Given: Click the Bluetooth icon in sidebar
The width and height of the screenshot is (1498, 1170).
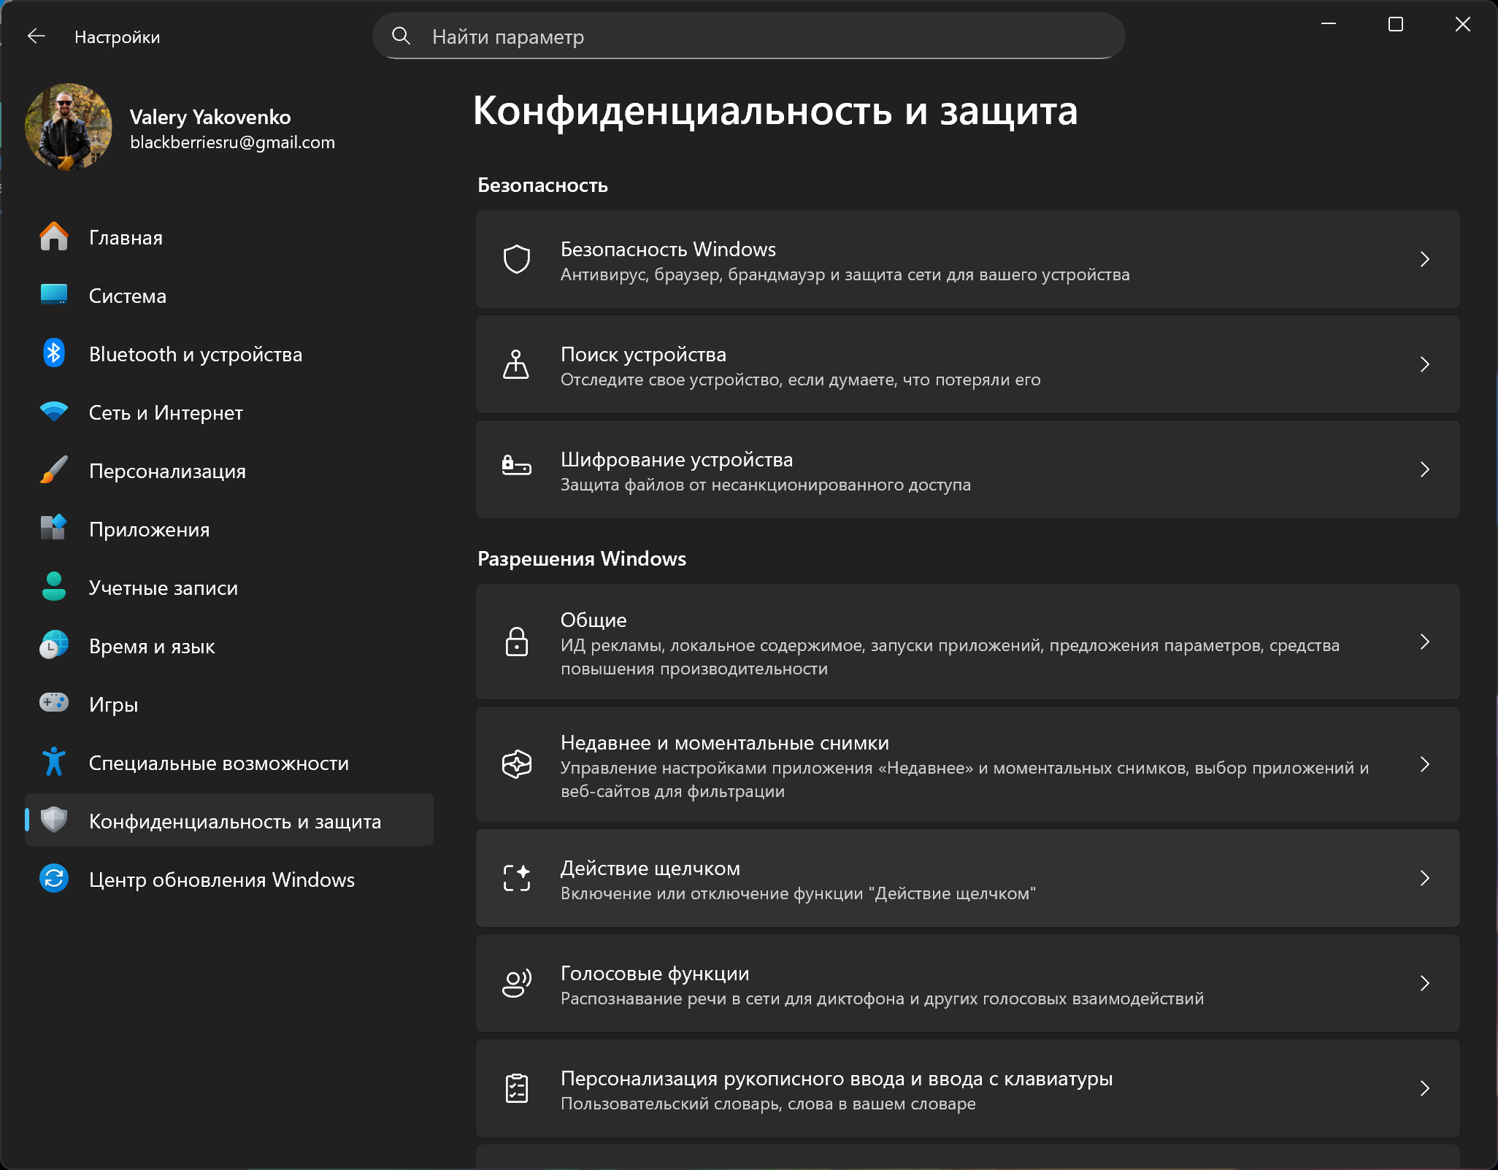Looking at the screenshot, I should (54, 353).
